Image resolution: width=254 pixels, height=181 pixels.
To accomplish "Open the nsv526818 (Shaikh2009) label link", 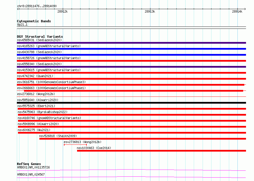I will coord(58,136).
